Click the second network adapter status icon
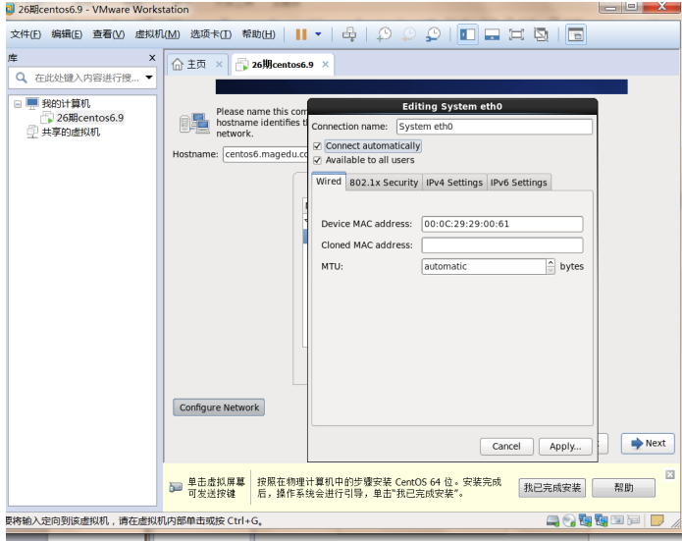The height and width of the screenshot is (541, 682). [x=602, y=520]
